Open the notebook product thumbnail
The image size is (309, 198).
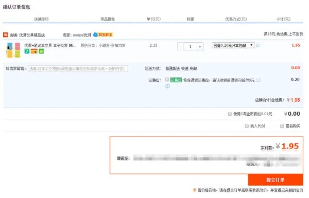click(13, 50)
